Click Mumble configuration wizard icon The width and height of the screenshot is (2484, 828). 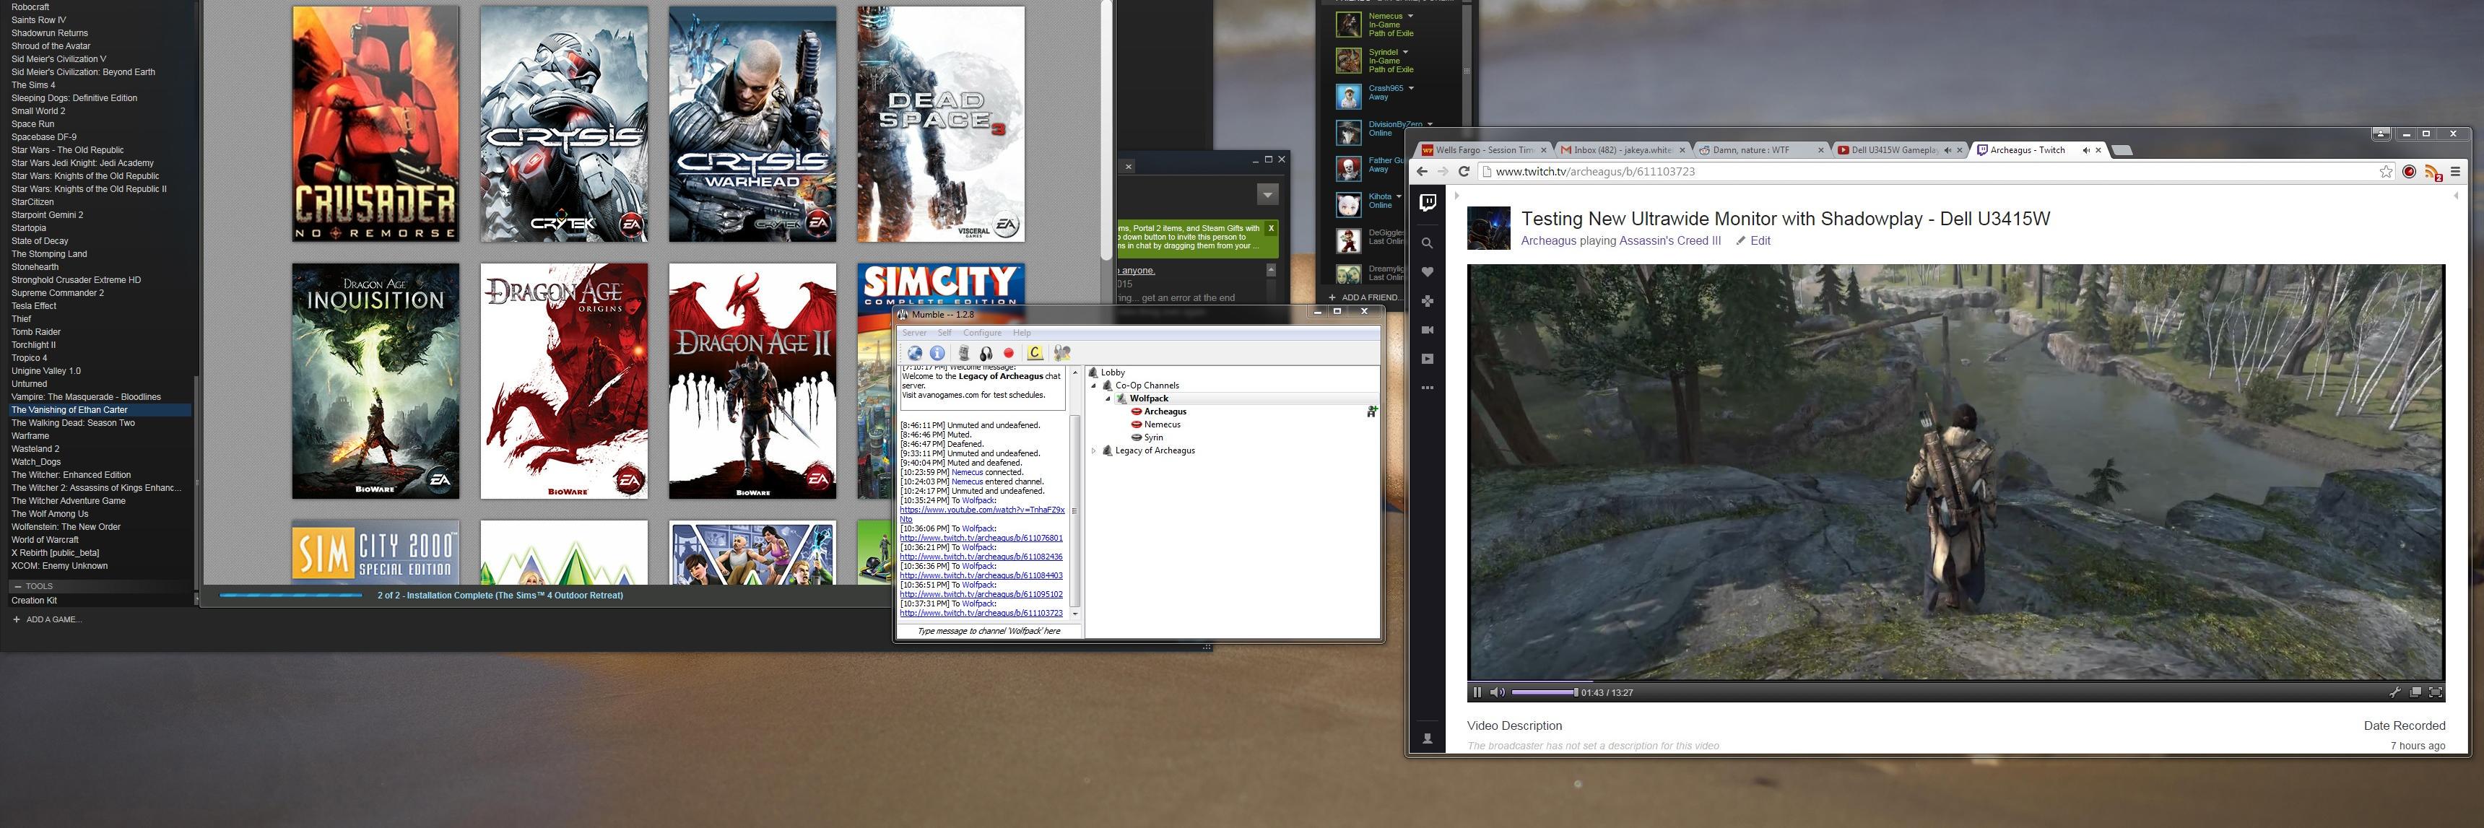pyautogui.click(x=1061, y=353)
